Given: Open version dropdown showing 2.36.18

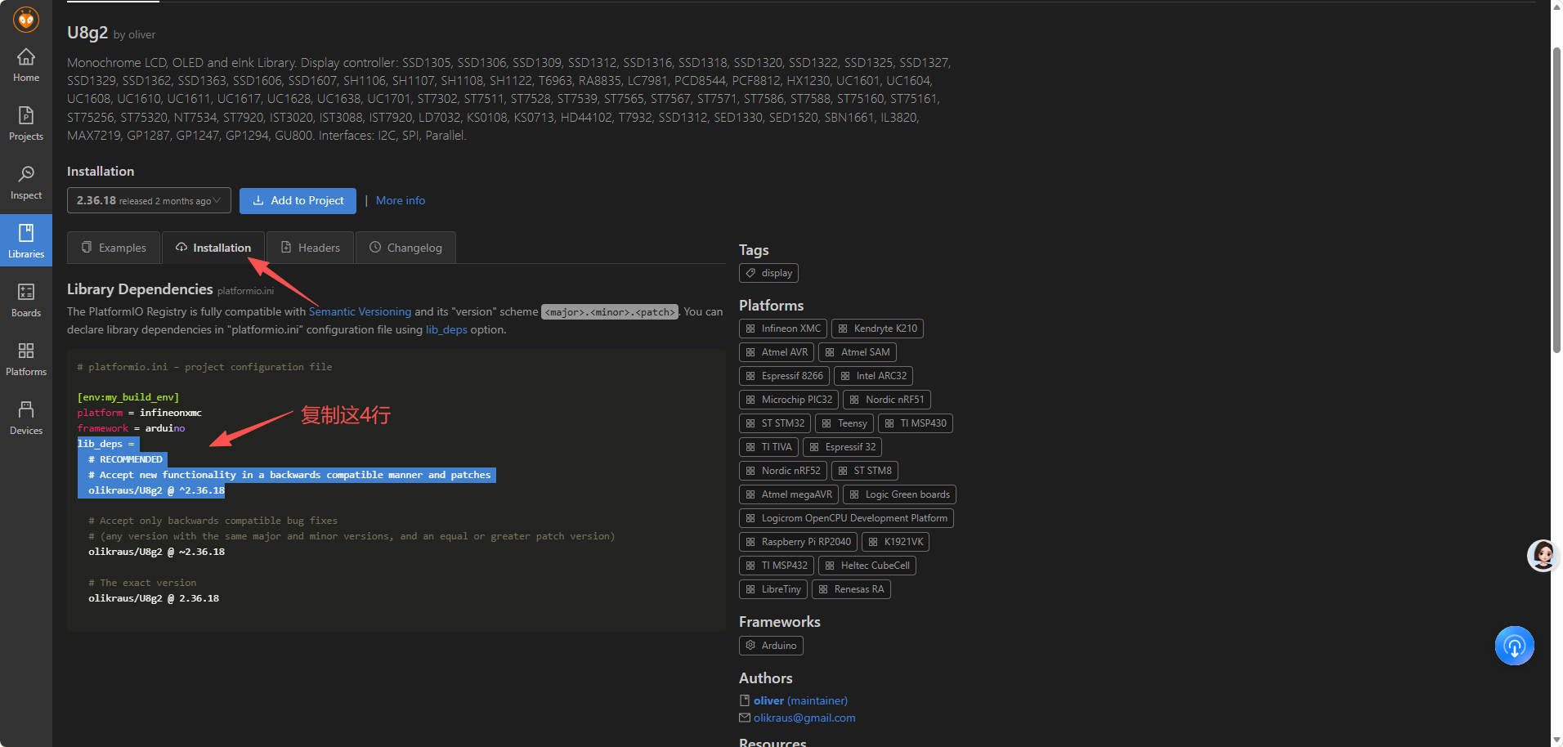Looking at the screenshot, I should (149, 200).
